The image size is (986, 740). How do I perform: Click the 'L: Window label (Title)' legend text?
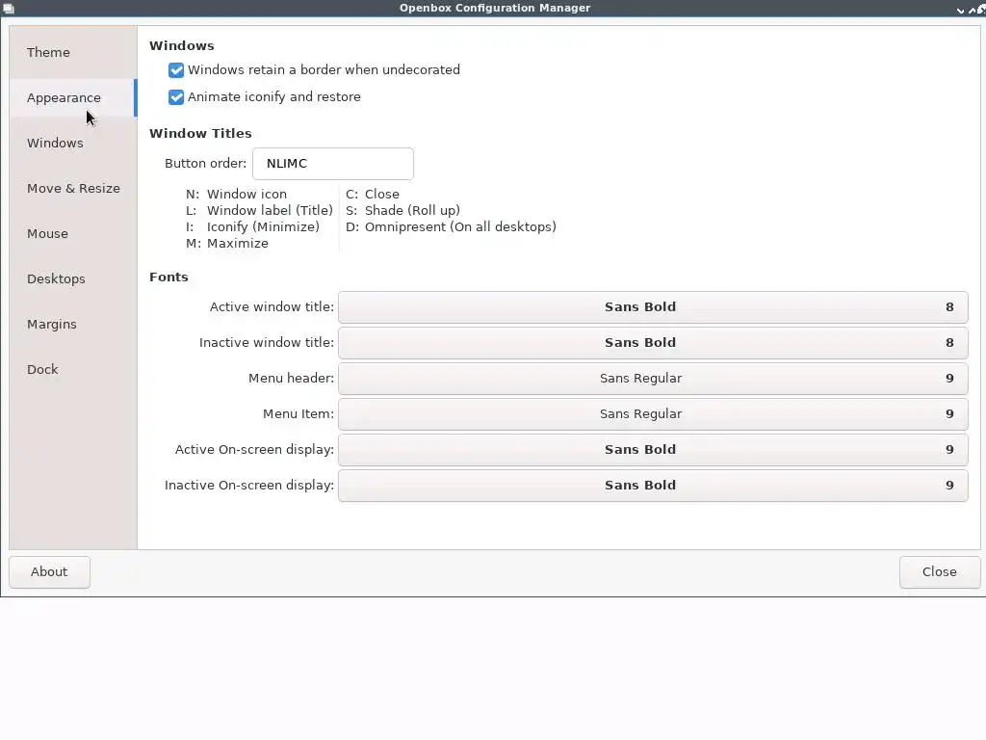coord(259,210)
